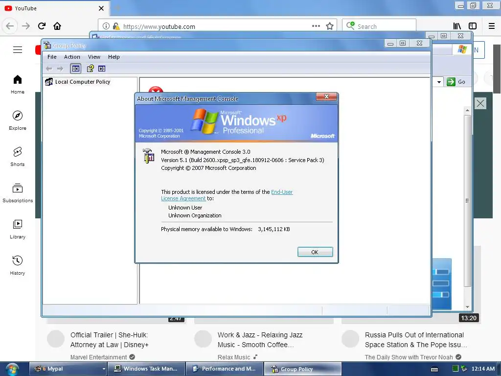Image resolution: width=501 pixels, height=376 pixels.
Task: Toggle the Show/Hide Action Pane icon
Action: click(102, 69)
